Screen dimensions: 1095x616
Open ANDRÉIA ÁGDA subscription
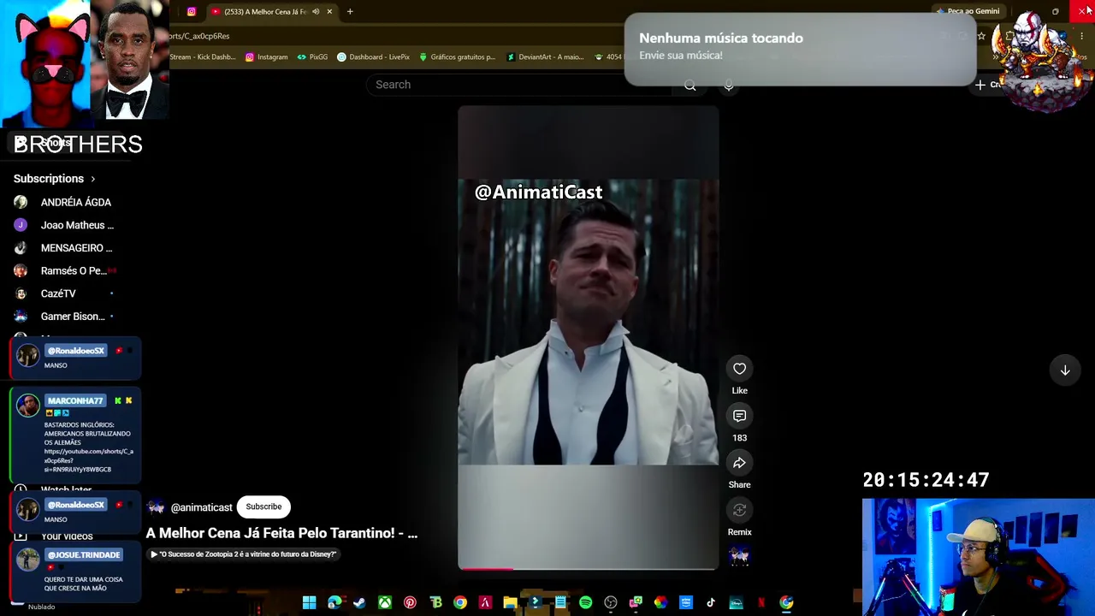pyautogui.click(x=75, y=202)
